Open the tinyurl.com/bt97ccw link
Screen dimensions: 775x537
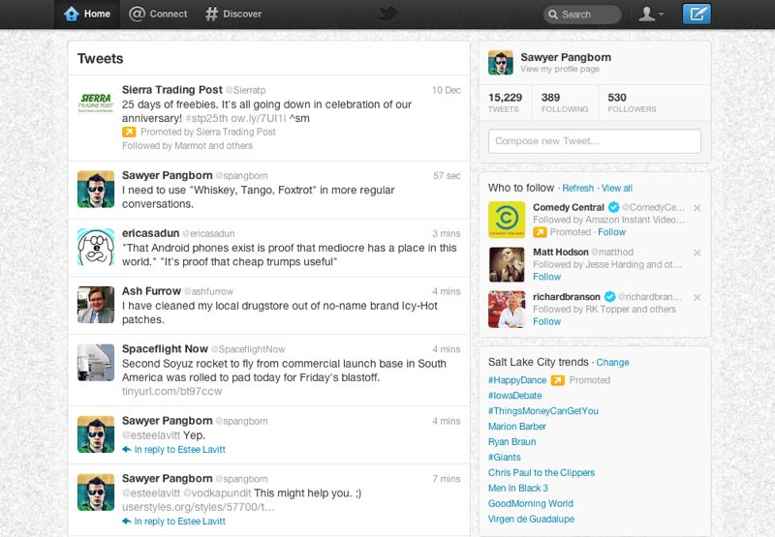172,392
